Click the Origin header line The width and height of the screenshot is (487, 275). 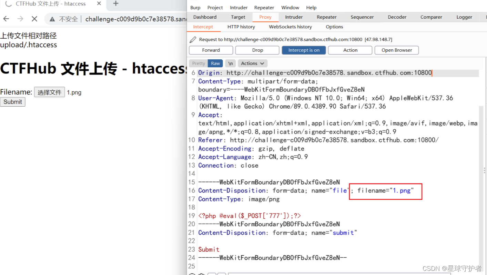[315, 73]
